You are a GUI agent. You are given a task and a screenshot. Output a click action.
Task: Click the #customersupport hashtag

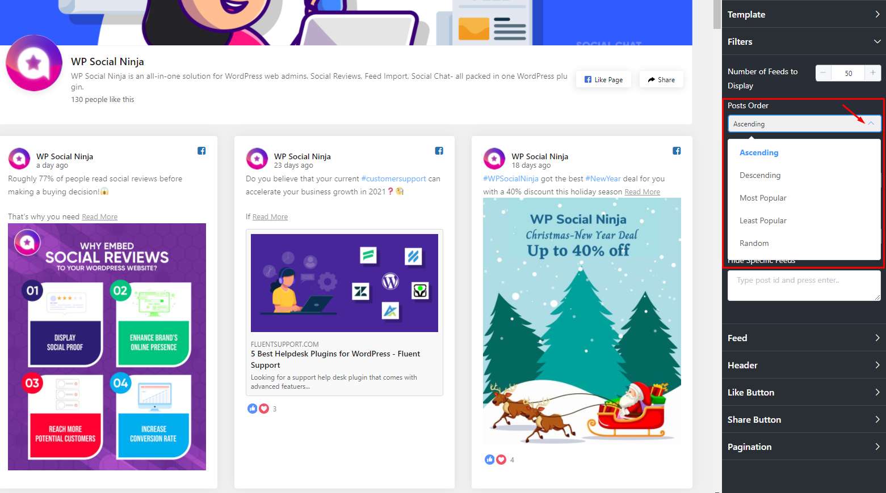tap(393, 178)
